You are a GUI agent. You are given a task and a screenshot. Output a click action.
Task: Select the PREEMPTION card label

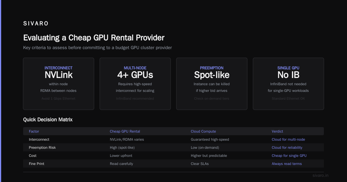(212, 68)
